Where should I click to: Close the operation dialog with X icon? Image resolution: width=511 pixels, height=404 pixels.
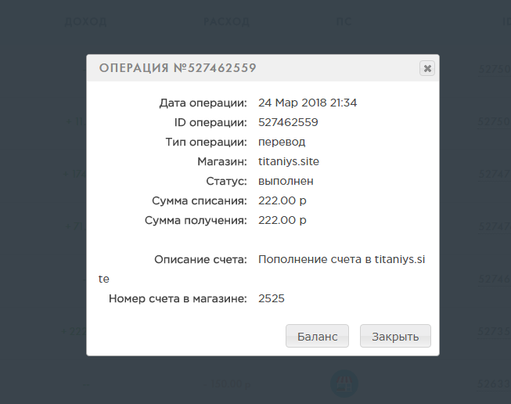pyautogui.click(x=427, y=68)
